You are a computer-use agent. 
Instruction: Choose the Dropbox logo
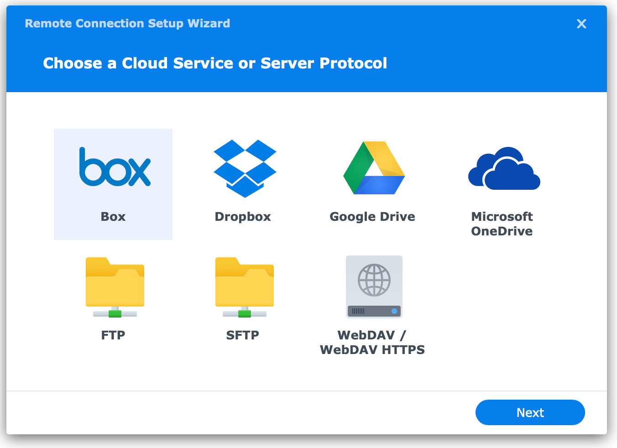tap(245, 168)
